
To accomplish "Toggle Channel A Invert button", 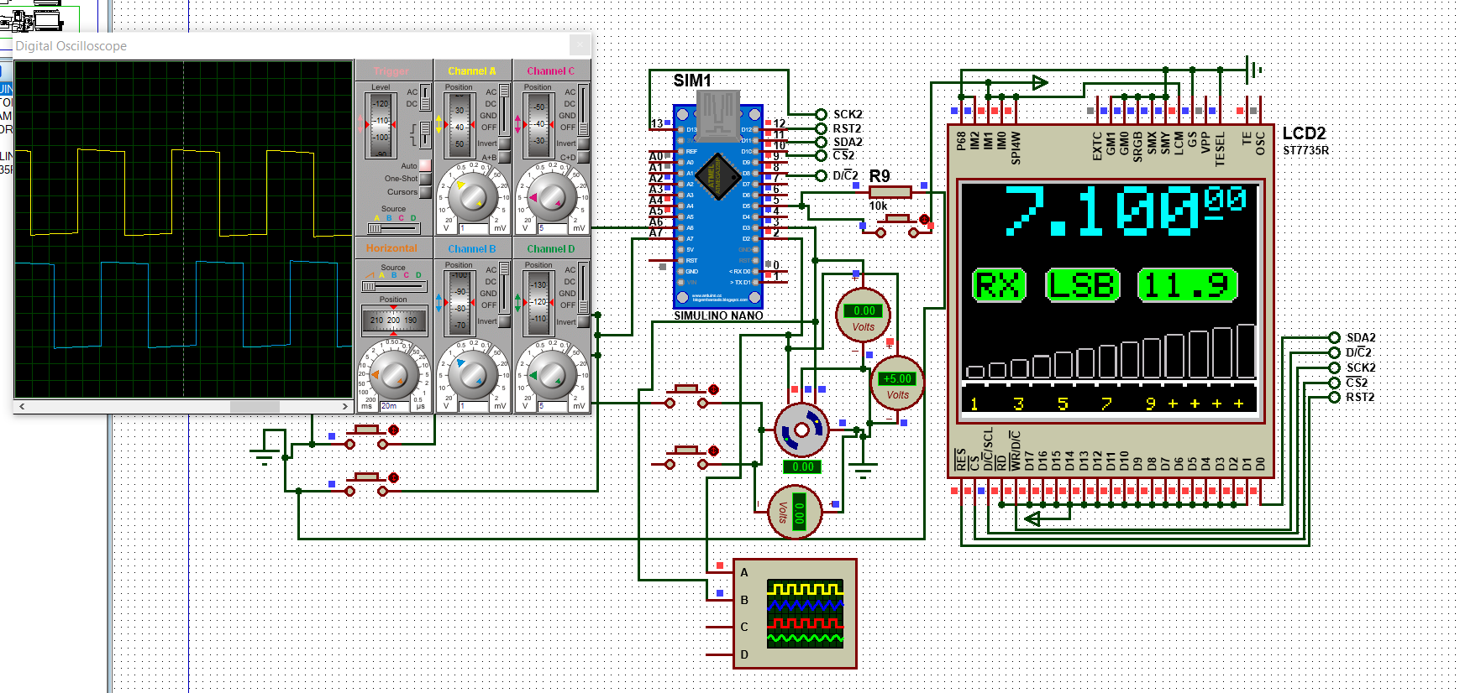I will click(504, 143).
